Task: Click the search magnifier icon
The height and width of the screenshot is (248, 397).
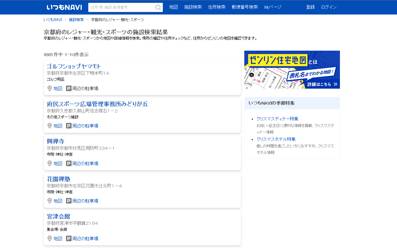Action: point(158,7)
